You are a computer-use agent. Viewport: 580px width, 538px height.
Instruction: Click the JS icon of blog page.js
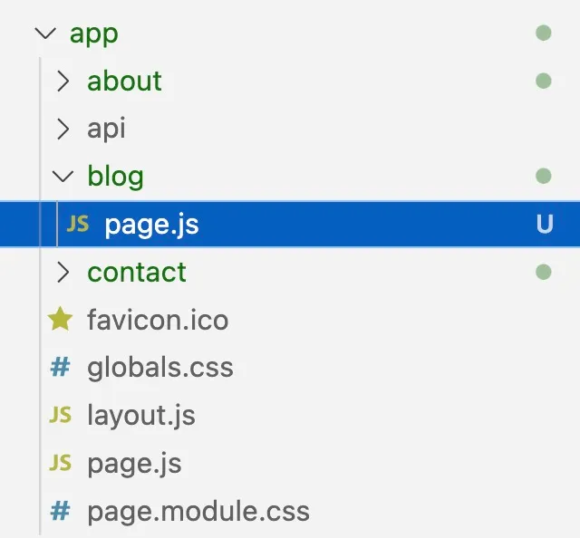pos(78,224)
